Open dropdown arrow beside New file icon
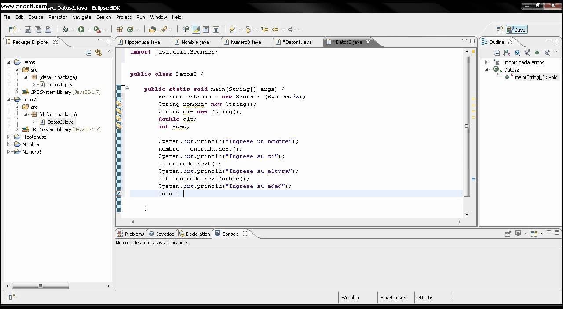563x309 pixels. pyautogui.click(x=19, y=29)
